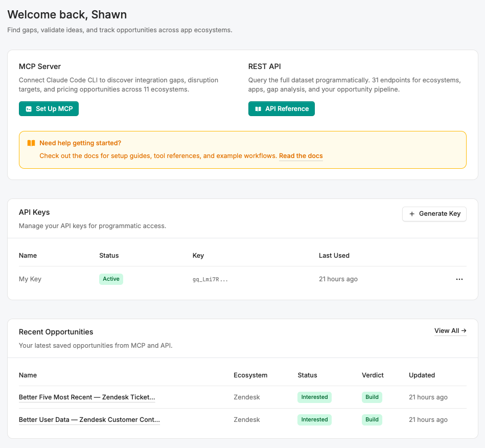Click the Updated column header

click(x=422, y=375)
